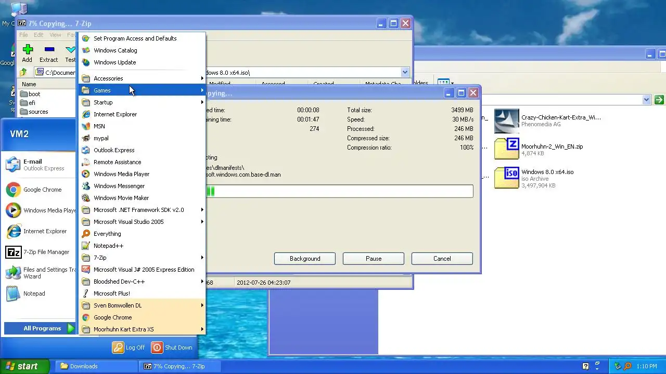This screenshot has width=666, height=374.
Task: Open 7-Zip File Manager from Start menu
Action: [39, 252]
